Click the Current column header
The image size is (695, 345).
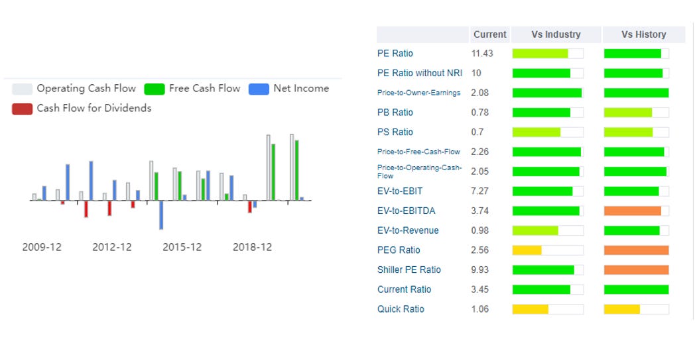coord(490,34)
